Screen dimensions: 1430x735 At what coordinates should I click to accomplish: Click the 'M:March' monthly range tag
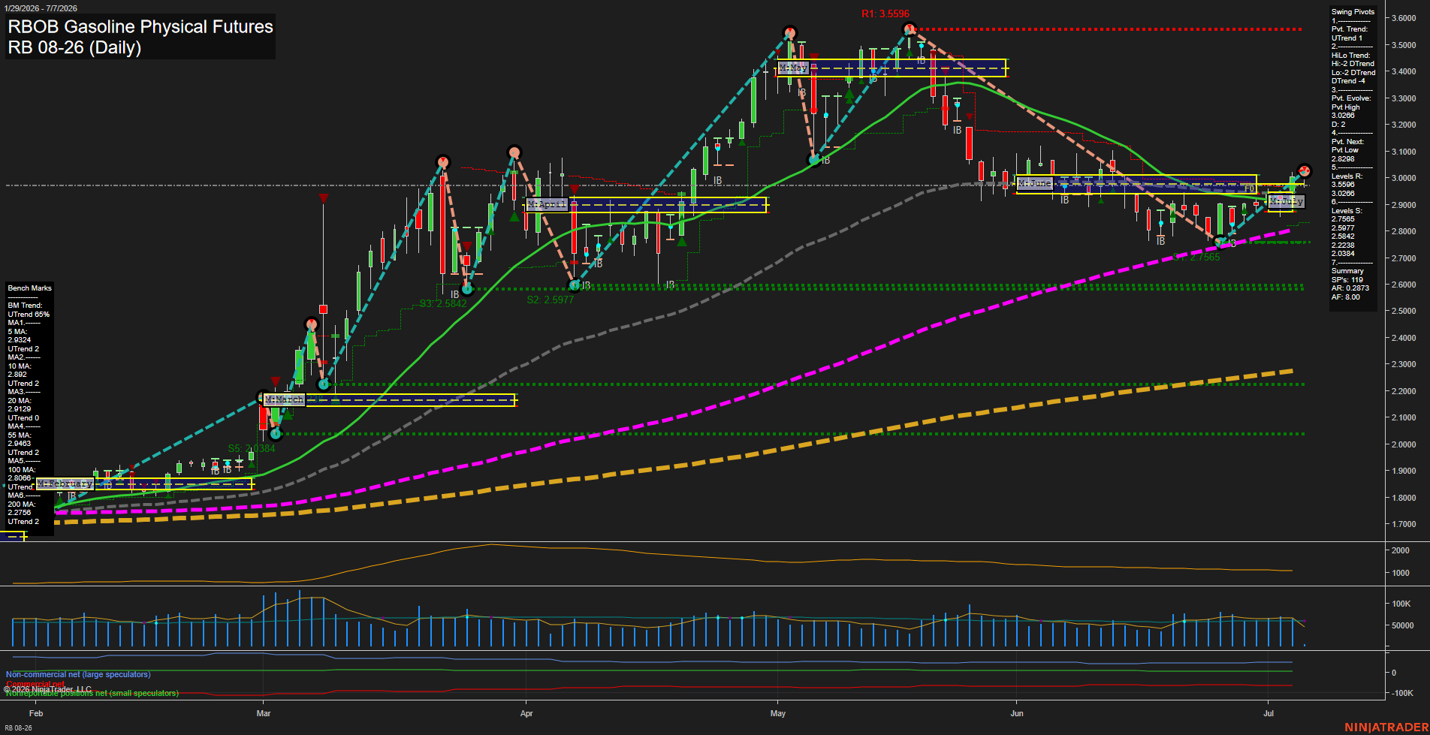pyautogui.click(x=285, y=399)
